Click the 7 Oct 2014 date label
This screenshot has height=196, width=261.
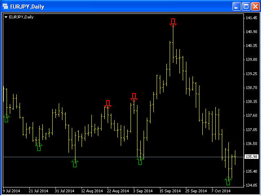coord(221,191)
